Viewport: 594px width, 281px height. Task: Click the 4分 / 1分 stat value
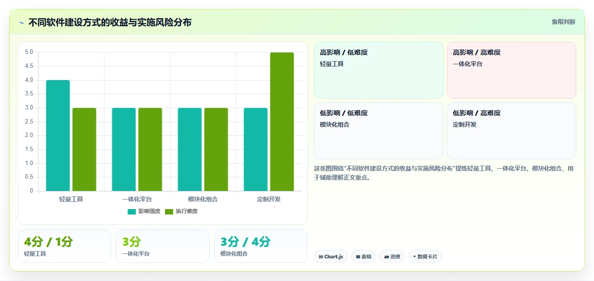48,242
